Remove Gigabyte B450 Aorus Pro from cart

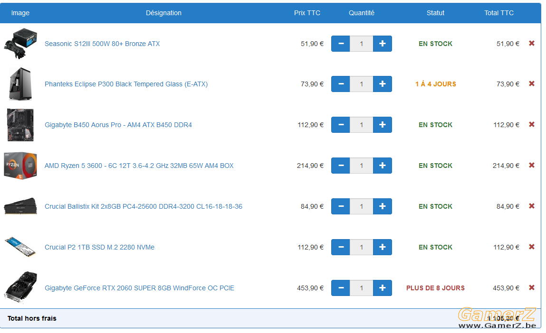[x=531, y=124]
